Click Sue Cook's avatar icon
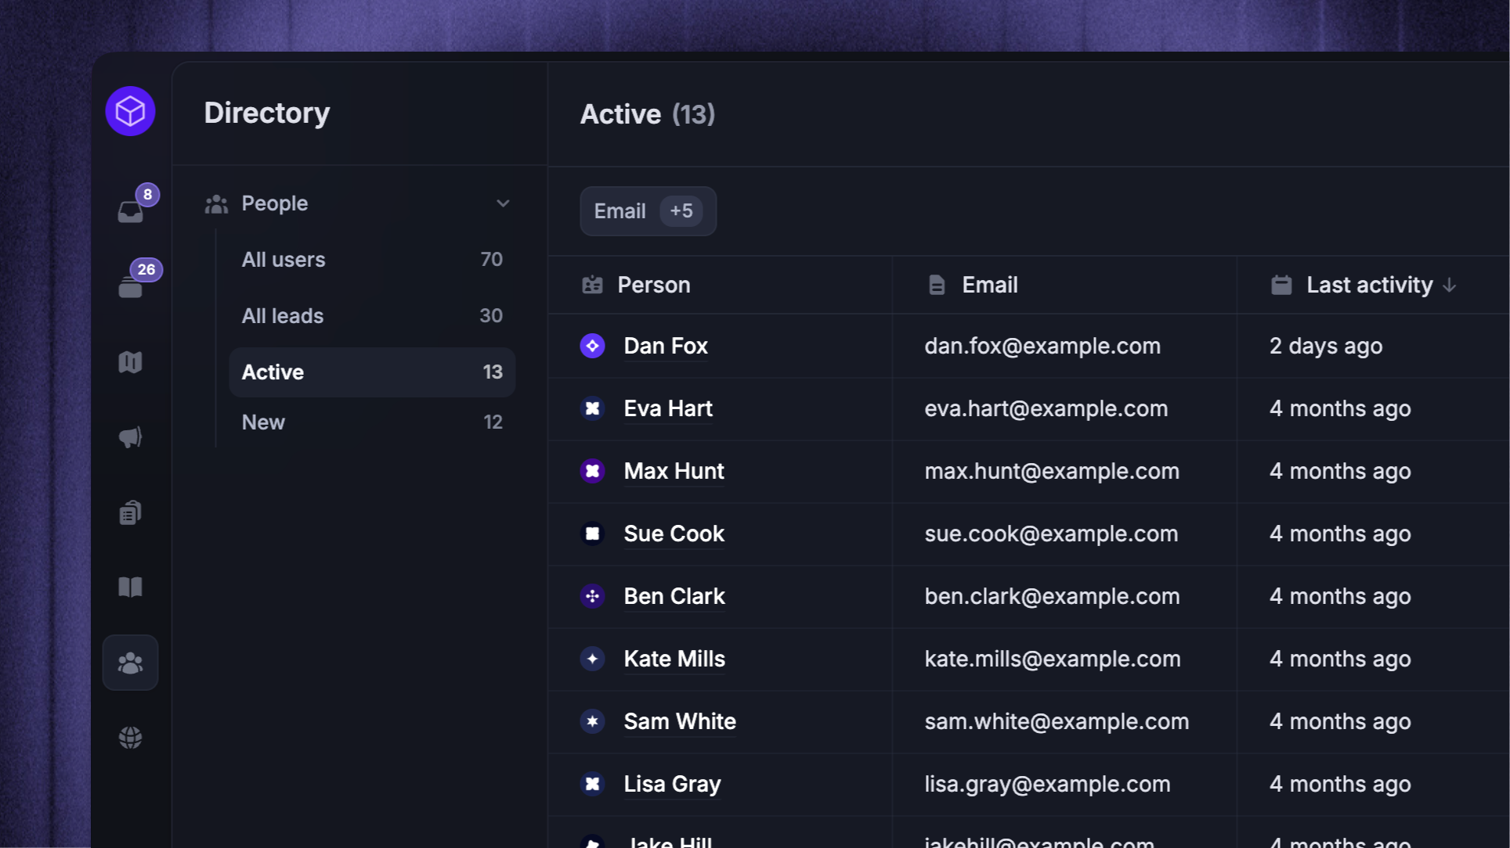Screen dimensions: 1510x848 (x=592, y=534)
